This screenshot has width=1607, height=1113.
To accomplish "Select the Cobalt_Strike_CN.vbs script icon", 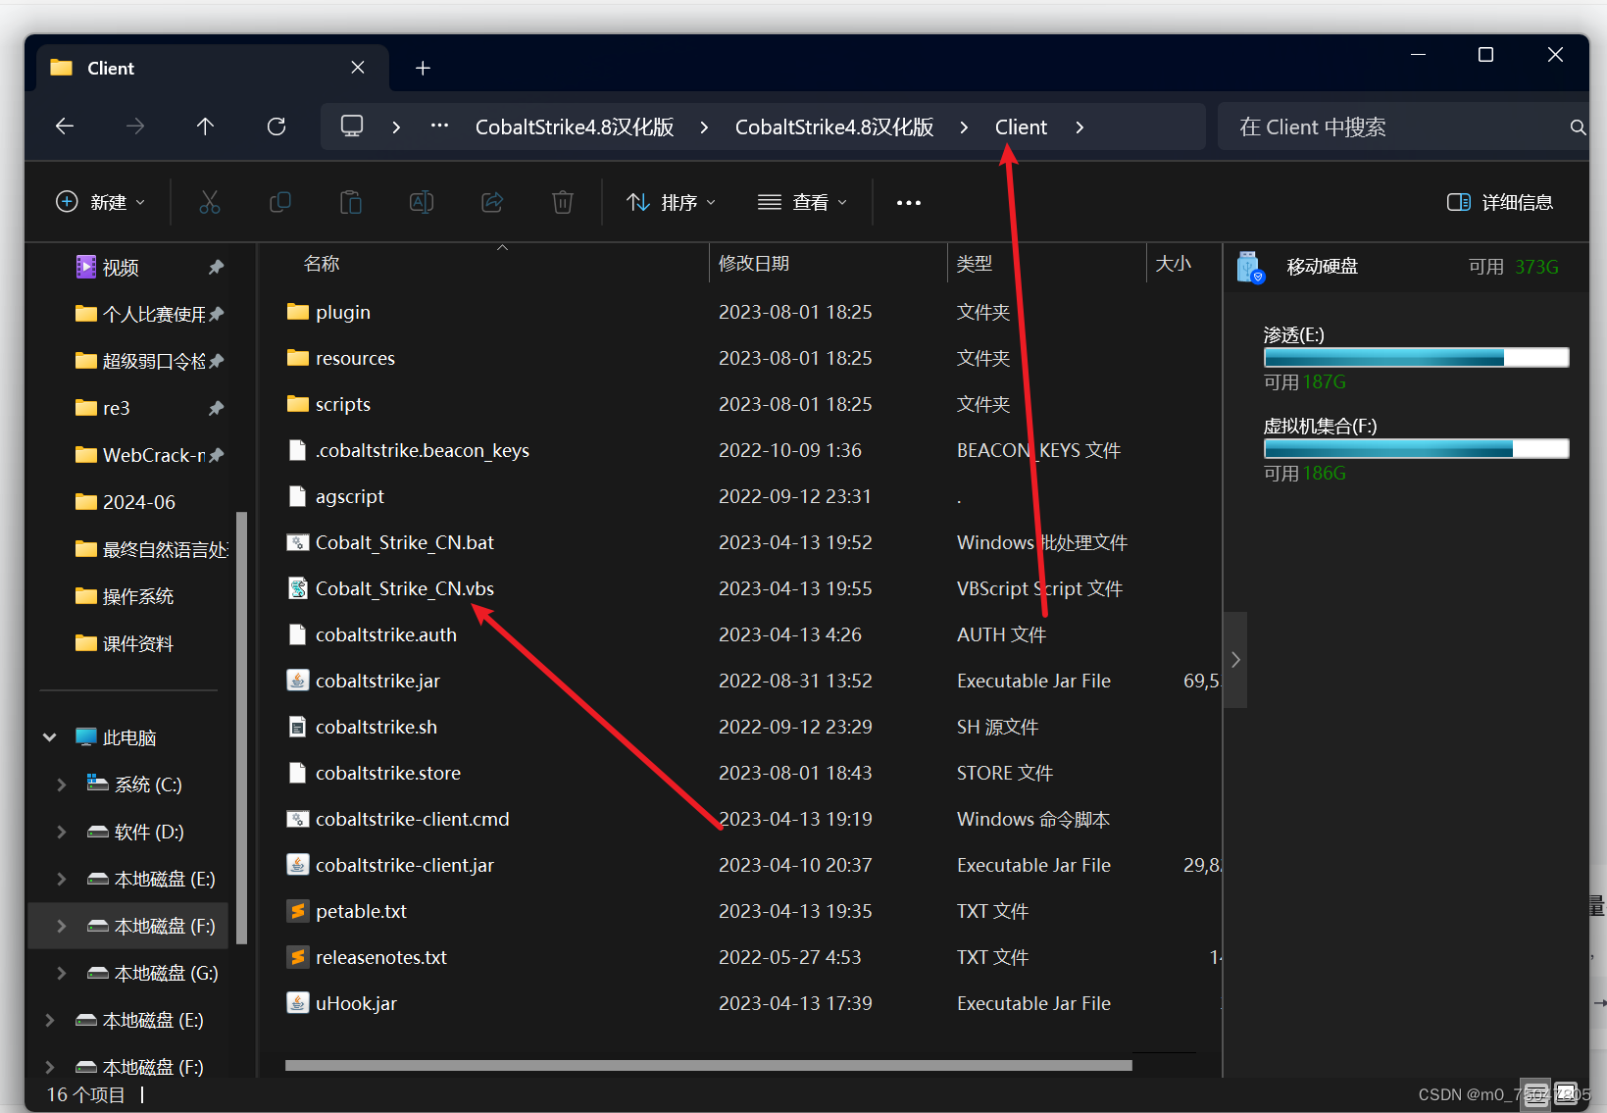I will click(298, 588).
